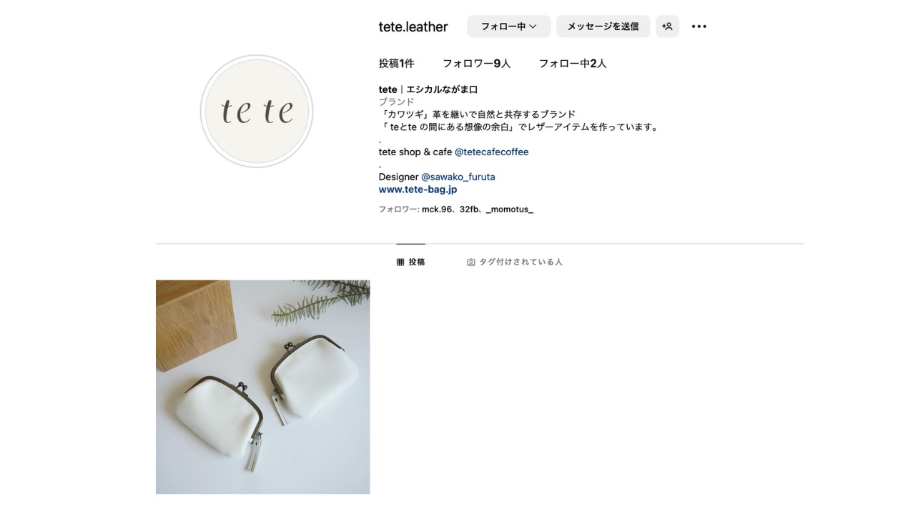
Task: Send a message with メッセージを送信 button
Action: [603, 26]
